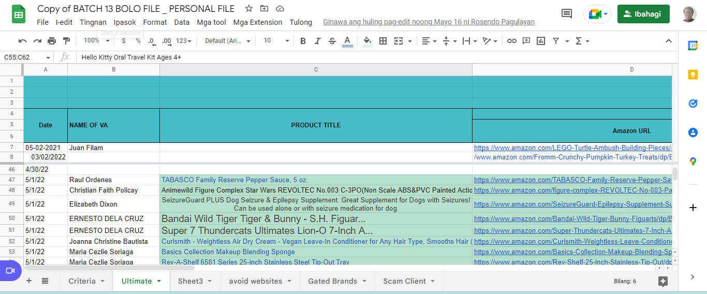707x294 pixels.
Task: Add a new sheet
Action: click(x=29, y=281)
